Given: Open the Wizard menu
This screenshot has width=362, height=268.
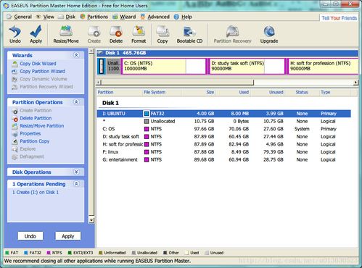Looking at the screenshot, I should coord(124,17).
